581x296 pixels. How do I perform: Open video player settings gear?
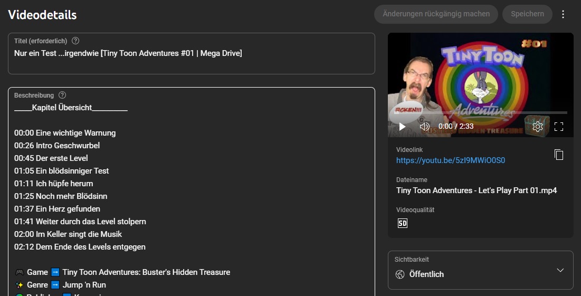pos(538,127)
